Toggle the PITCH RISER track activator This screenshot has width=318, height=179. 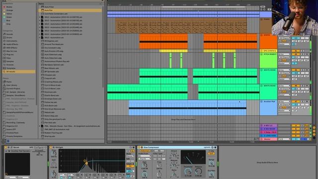296,54
